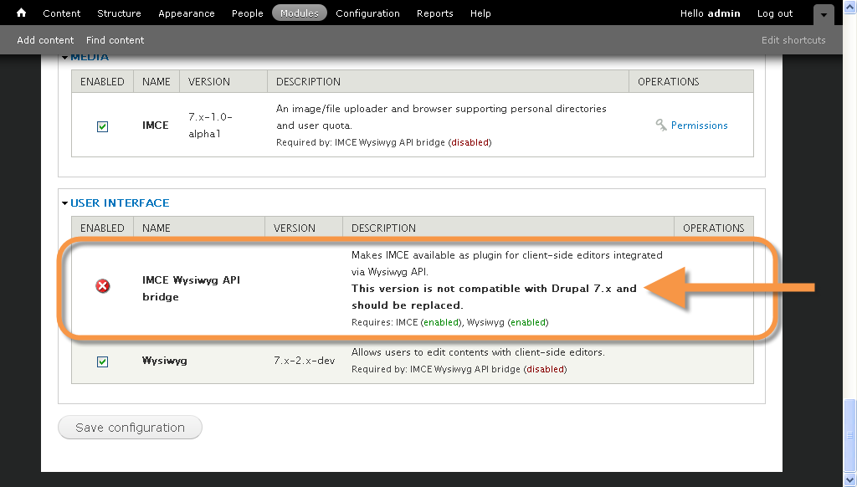Uncheck the Wysiwyg module checkbox
The image size is (857, 487).
click(x=102, y=361)
